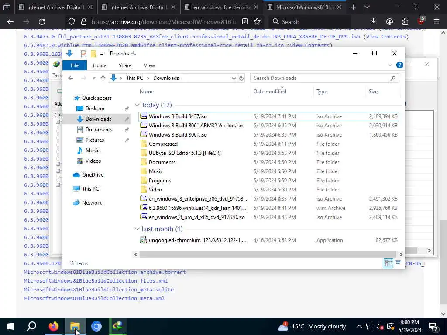447x335 pixels.
Task: Expand the Explorer ribbon chevron
Action: click(x=390, y=65)
